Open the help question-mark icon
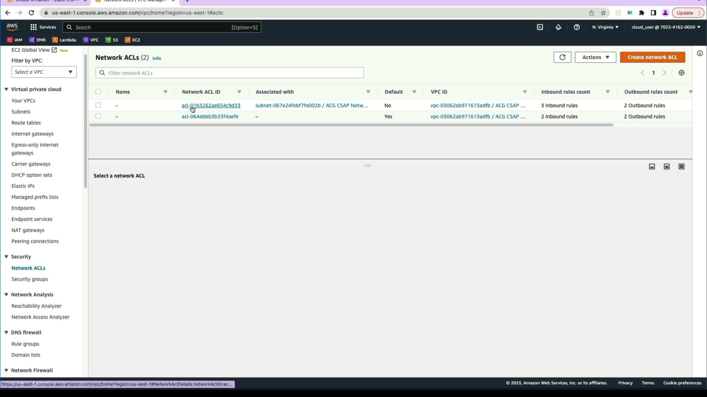Screen dimensions: 707x397 pos(577,27)
